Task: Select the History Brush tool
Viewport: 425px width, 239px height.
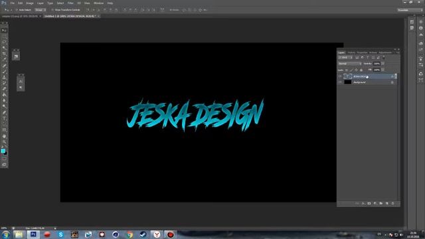Action: [4, 83]
